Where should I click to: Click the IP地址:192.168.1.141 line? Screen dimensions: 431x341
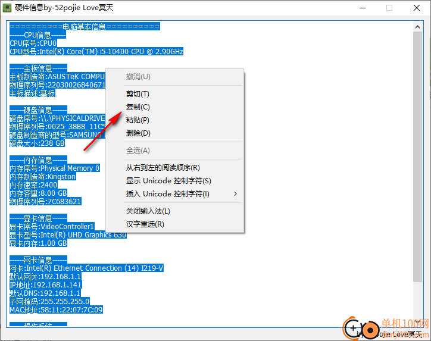click(46, 284)
